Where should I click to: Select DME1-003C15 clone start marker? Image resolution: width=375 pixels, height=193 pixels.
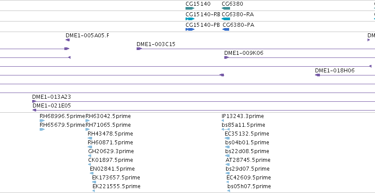pos(139,49)
